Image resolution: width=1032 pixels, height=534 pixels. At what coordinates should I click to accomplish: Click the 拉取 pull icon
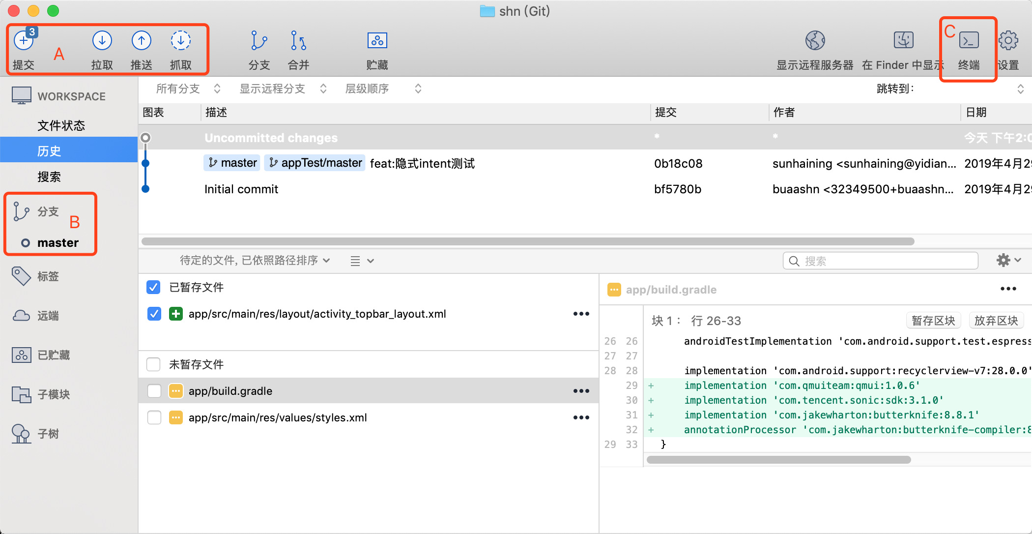pos(102,40)
